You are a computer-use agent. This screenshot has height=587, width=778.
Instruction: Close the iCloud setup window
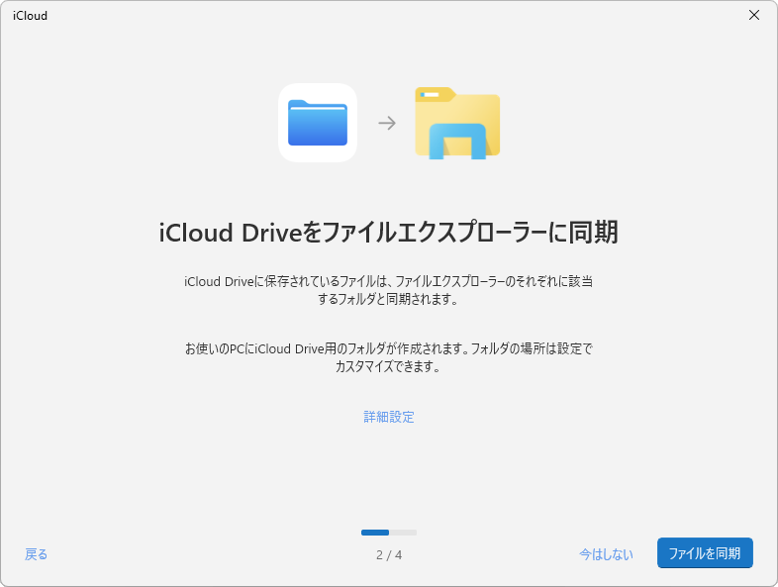[x=753, y=16]
